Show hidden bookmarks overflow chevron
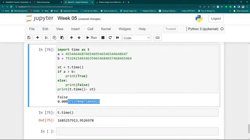The height and width of the screenshot is (140, 250). coord(230,11)
